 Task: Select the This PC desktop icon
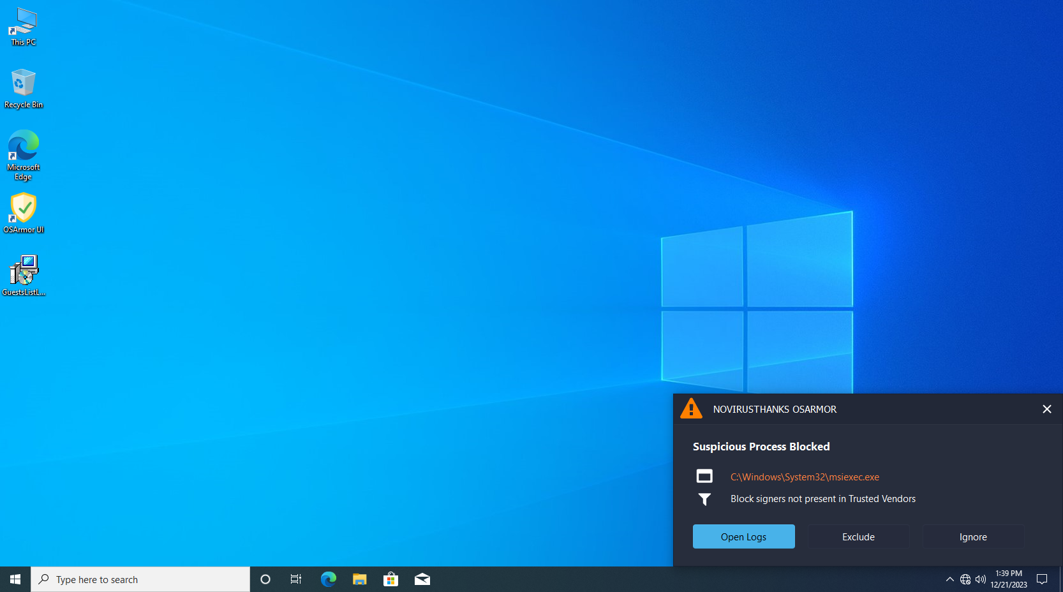24,26
